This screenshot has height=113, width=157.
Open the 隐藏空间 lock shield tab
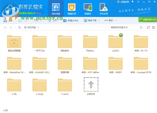72,9
